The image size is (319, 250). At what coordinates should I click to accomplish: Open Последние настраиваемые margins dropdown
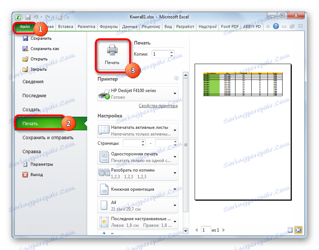tap(138, 222)
